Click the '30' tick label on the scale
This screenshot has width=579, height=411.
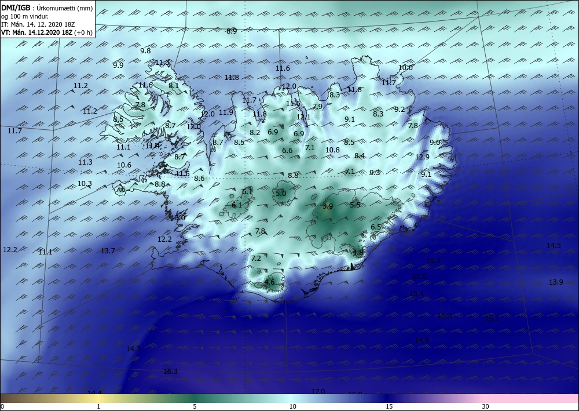(486, 406)
